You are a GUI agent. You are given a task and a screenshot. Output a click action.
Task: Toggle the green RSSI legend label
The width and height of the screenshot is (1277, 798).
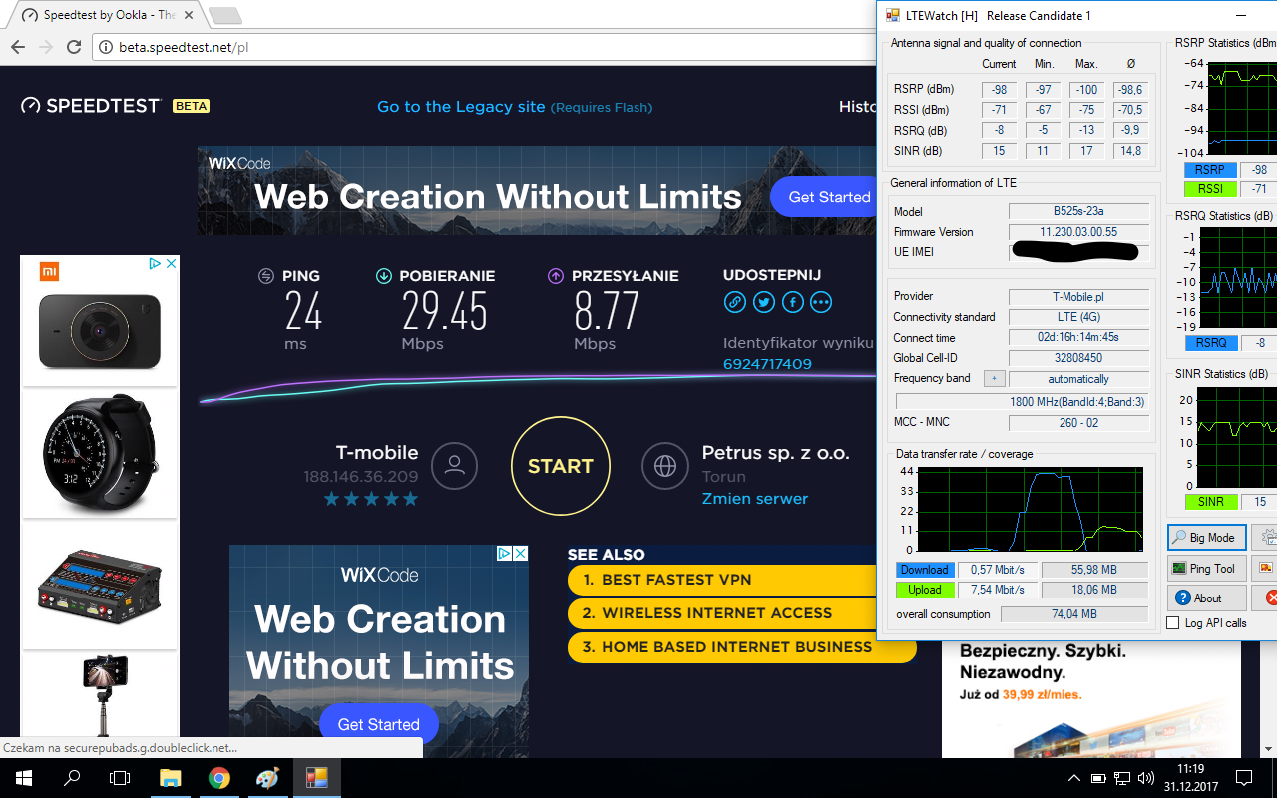(1209, 189)
